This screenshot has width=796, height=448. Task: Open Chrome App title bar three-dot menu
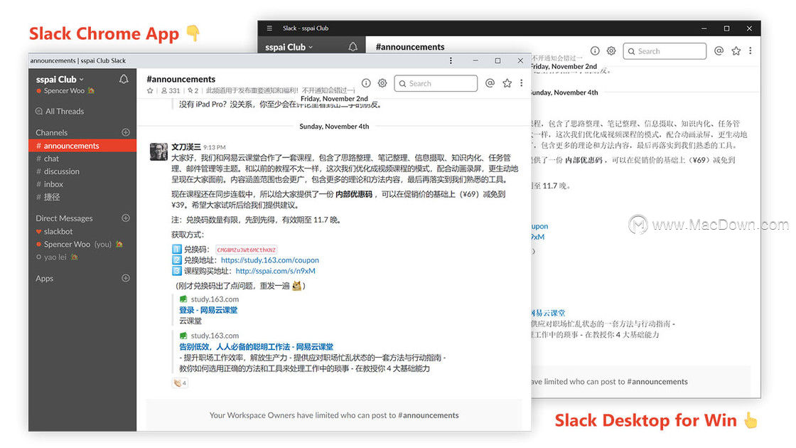tap(451, 60)
